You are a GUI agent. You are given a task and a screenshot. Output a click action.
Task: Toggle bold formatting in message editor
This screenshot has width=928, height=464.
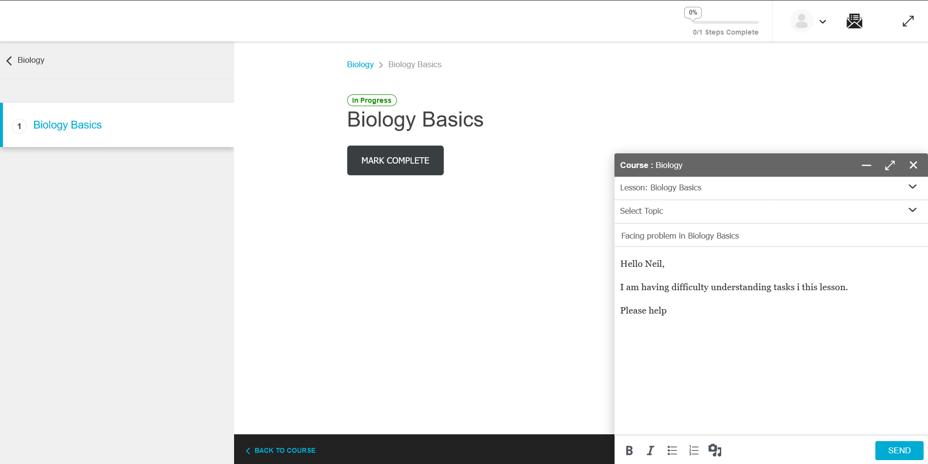pyautogui.click(x=629, y=451)
